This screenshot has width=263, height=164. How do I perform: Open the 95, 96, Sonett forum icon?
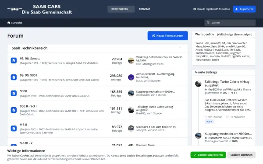pos(14,60)
